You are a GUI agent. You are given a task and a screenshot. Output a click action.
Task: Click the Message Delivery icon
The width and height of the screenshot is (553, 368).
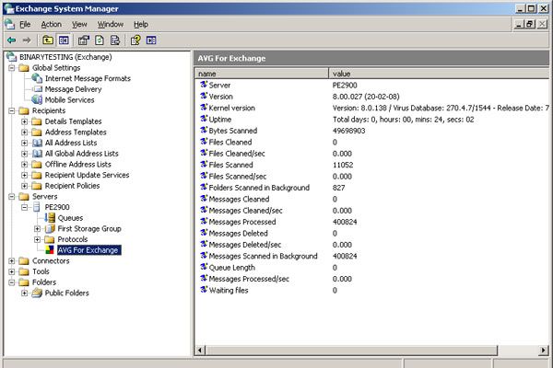38,89
